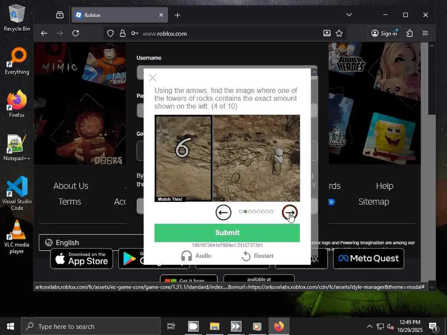Click the left arrow to see previous image
447x335 pixels.
223,212
